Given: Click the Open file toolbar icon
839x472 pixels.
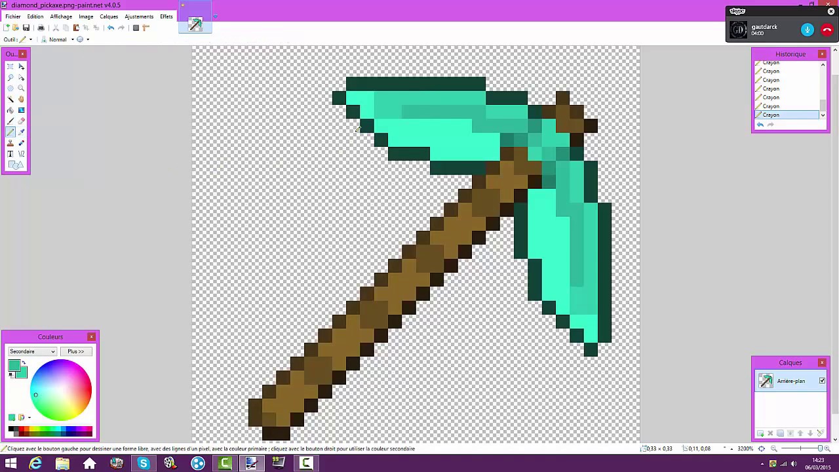Looking at the screenshot, I should [x=15, y=28].
